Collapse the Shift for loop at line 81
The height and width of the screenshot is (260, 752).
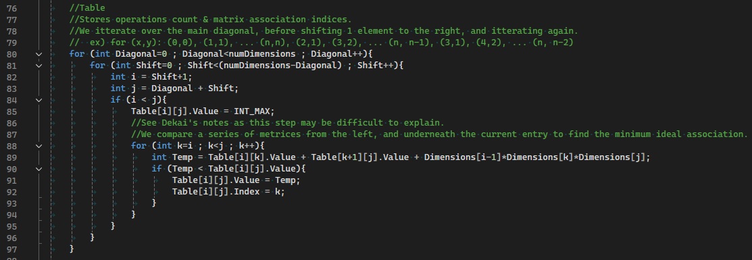point(39,66)
